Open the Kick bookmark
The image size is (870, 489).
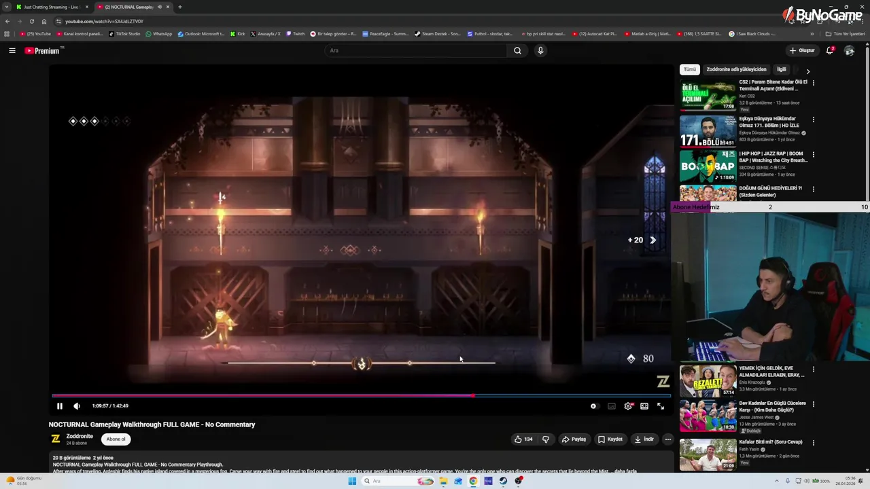238,33
